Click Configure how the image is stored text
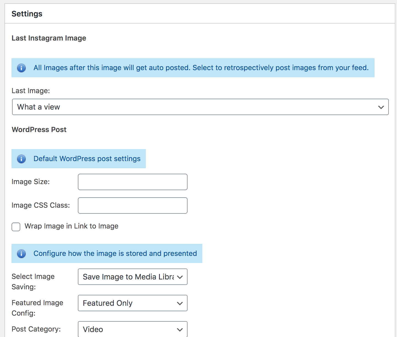Viewport: 397px width, 337px height. coord(115,253)
